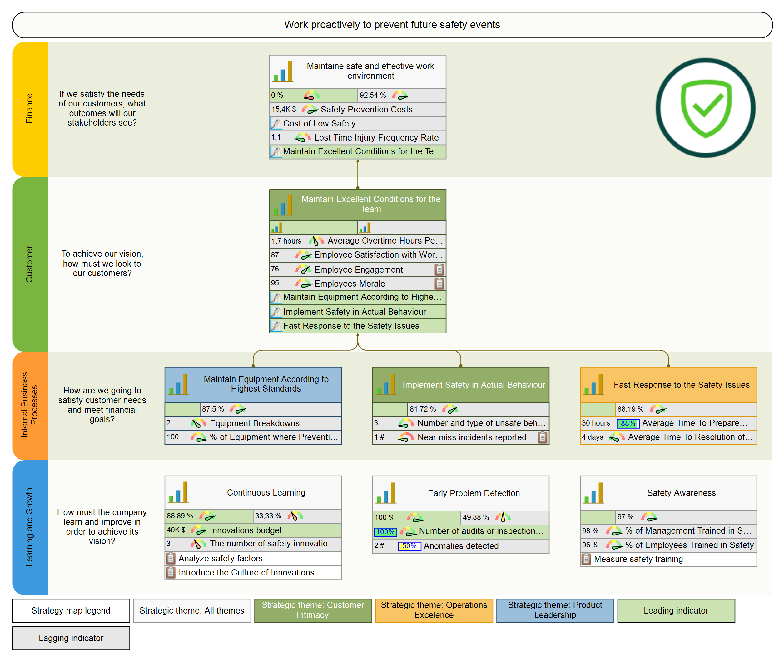Select Strategic theme: Customer Intimacy legend entry

coord(313,611)
